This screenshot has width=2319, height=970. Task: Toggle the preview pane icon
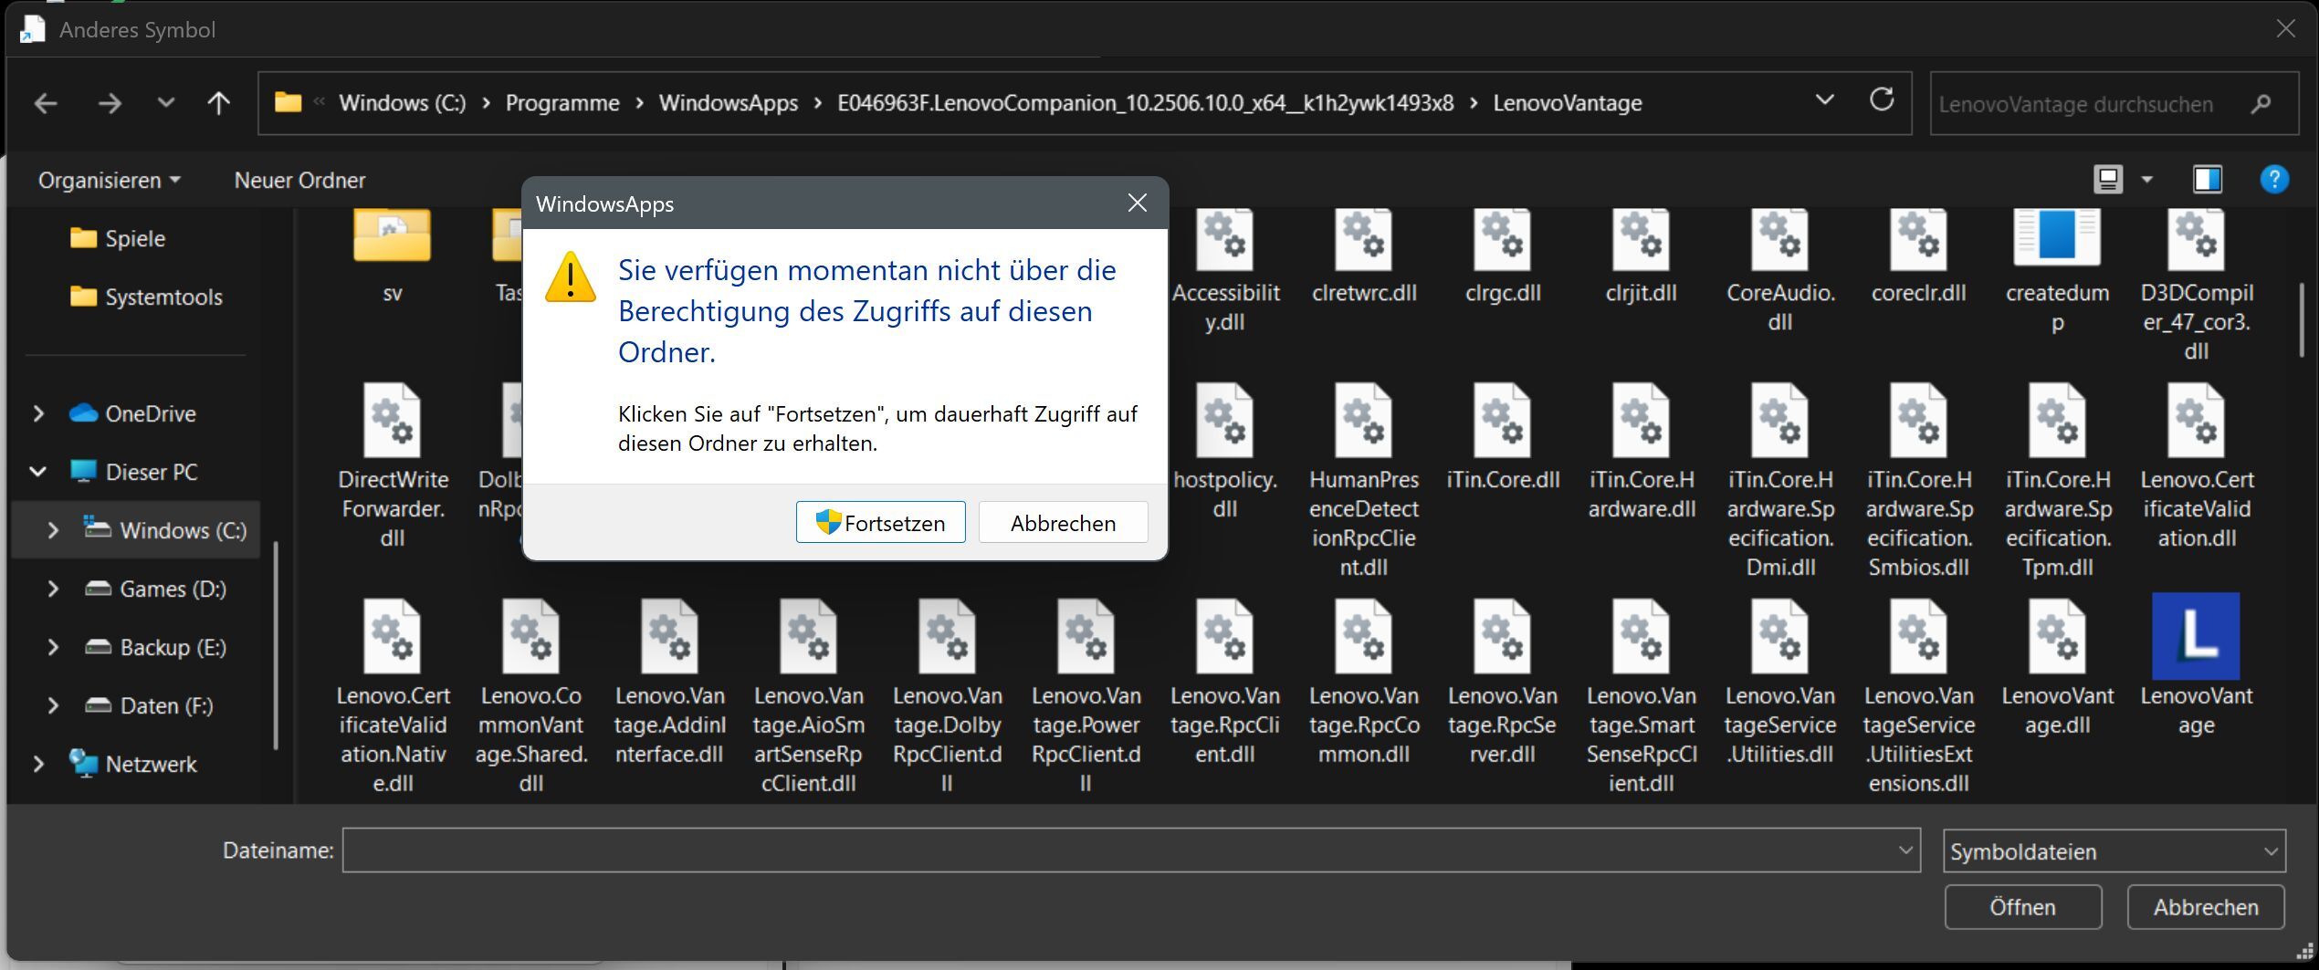pos(2207,180)
